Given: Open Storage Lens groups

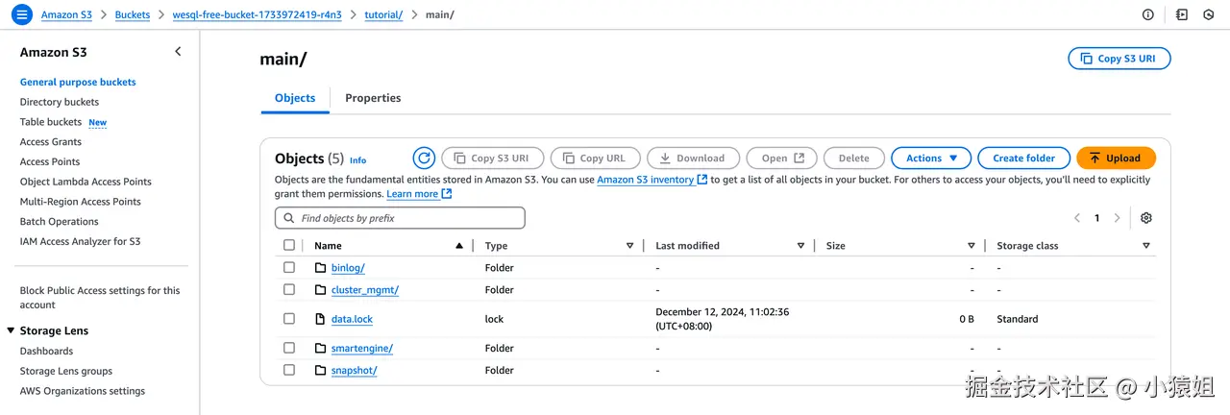Looking at the screenshot, I should point(66,371).
